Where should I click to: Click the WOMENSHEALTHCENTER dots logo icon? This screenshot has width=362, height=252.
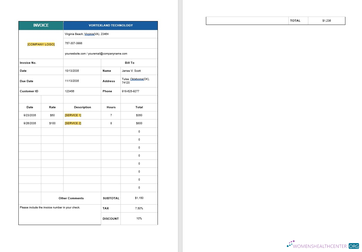click(290, 244)
